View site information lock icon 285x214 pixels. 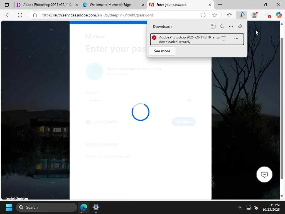[x=35, y=15]
